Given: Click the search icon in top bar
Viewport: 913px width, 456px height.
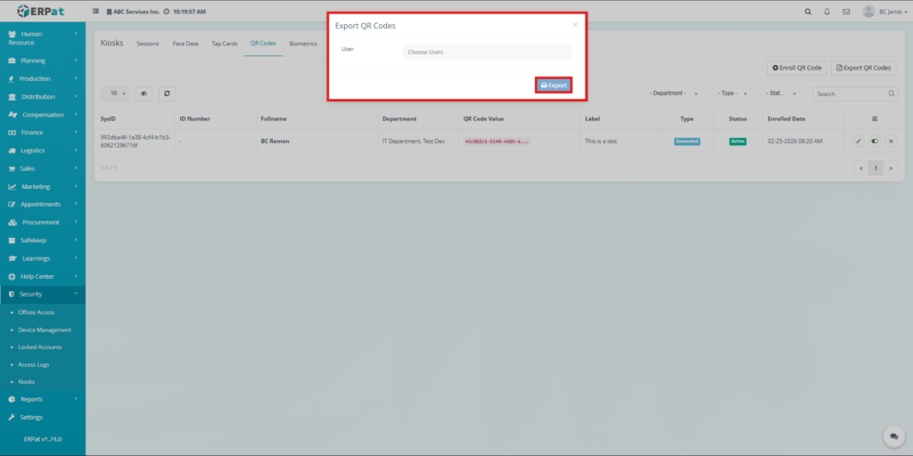Looking at the screenshot, I should pos(808,12).
